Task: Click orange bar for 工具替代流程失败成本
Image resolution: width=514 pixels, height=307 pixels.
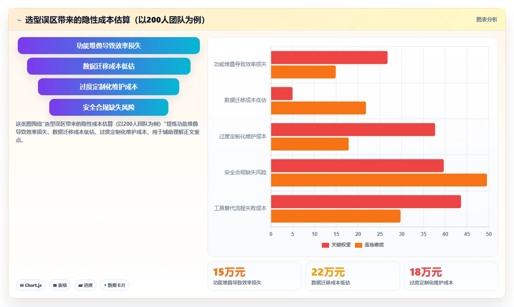Action: tap(336, 216)
